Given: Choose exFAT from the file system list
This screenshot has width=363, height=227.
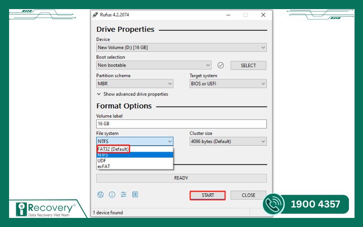Looking at the screenshot, I should pos(135,166).
